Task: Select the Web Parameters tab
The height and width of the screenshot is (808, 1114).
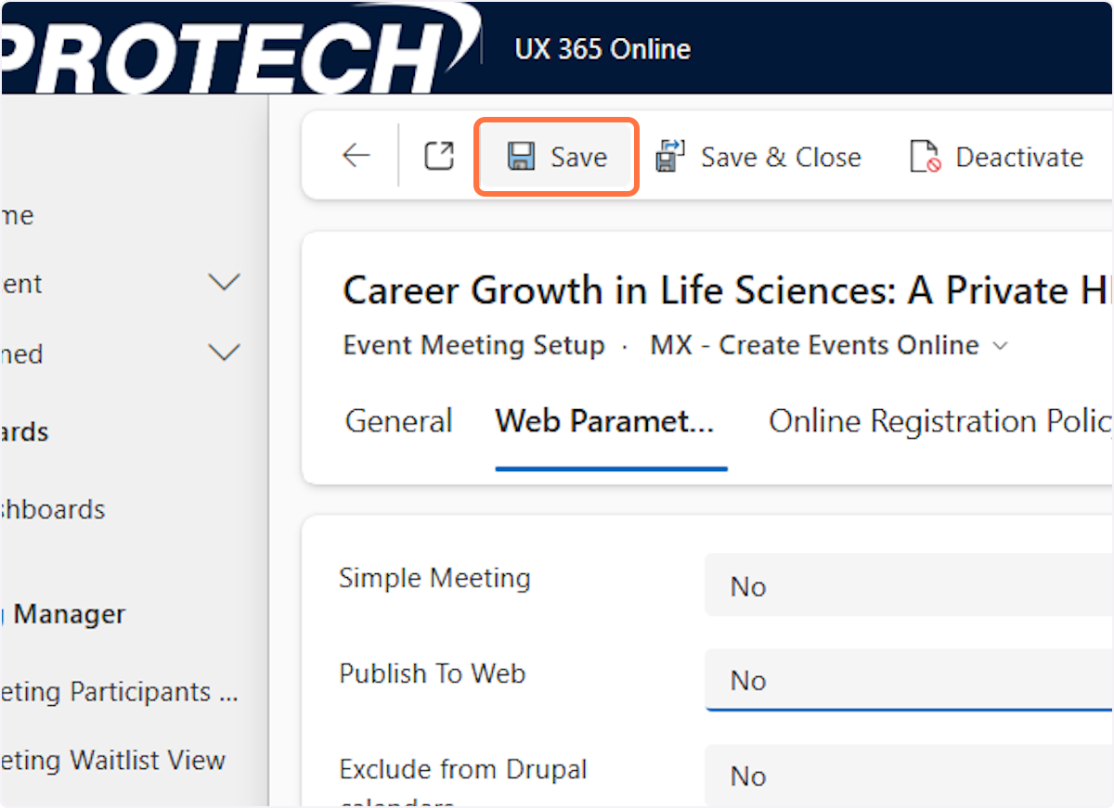Action: [604, 421]
